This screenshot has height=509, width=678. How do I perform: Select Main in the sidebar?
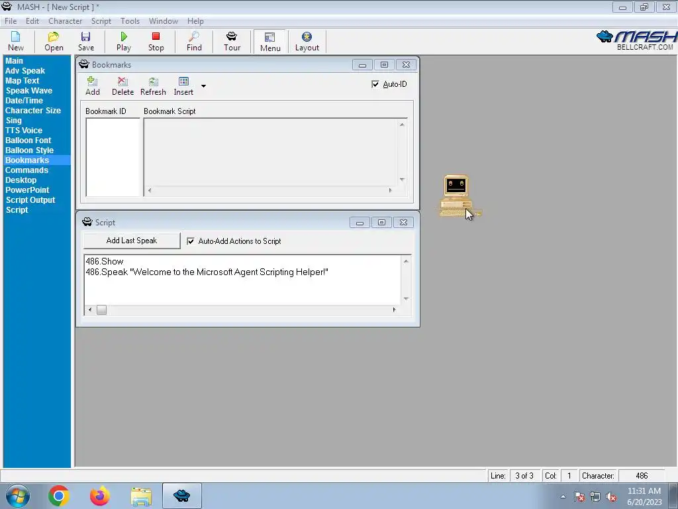pyautogui.click(x=15, y=60)
